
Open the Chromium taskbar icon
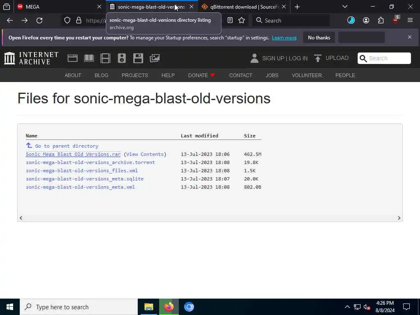pyautogui.click(x=189, y=307)
